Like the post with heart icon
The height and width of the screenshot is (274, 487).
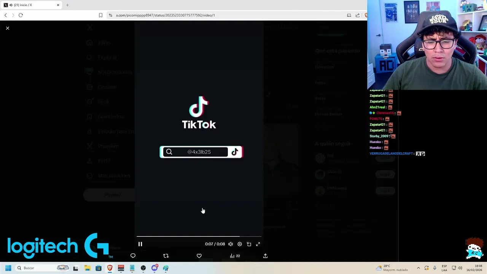(x=199, y=256)
